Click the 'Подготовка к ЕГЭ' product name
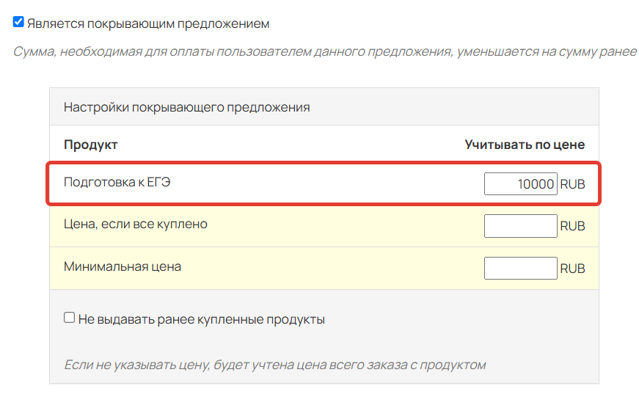The height and width of the screenshot is (397, 639). [x=117, y=182]
